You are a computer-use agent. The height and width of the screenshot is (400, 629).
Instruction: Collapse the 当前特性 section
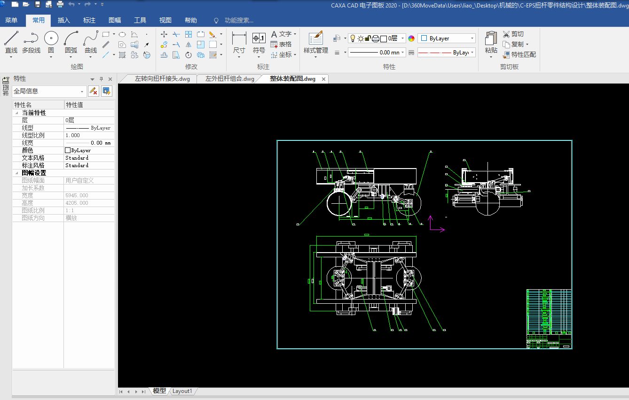(x=17, y=113)
